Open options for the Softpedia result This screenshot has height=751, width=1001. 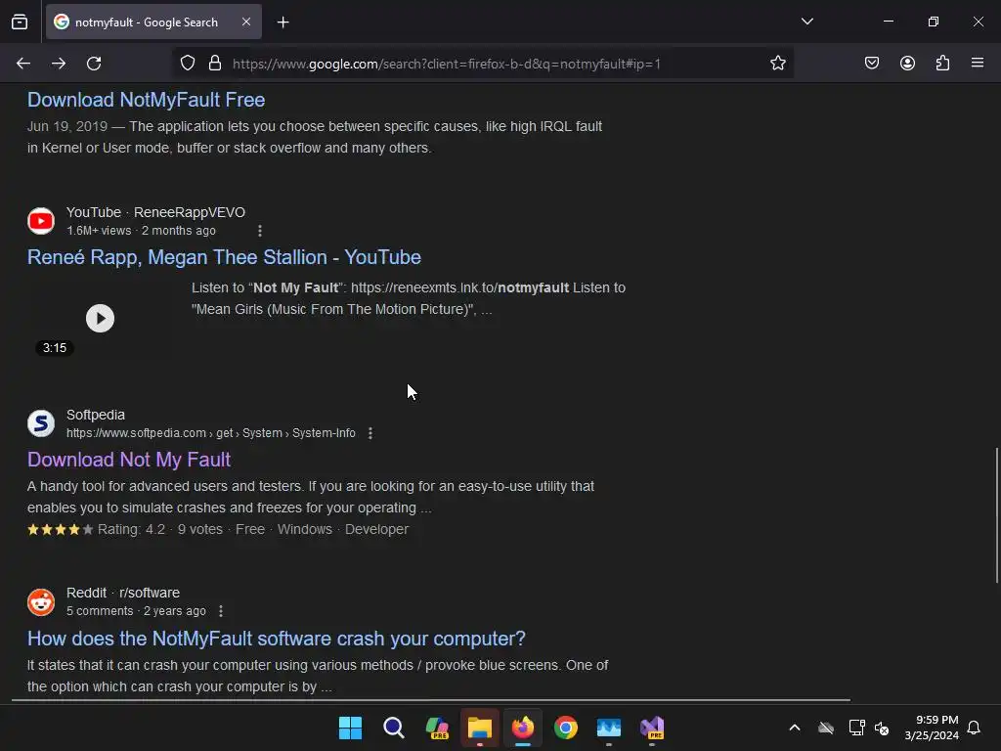point(370,433)
